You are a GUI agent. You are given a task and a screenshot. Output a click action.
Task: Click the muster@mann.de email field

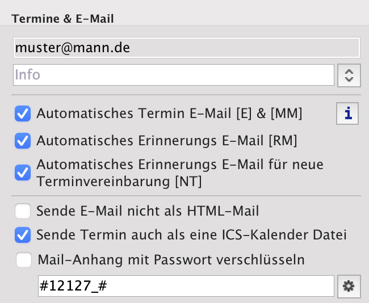tap(186, 48)
